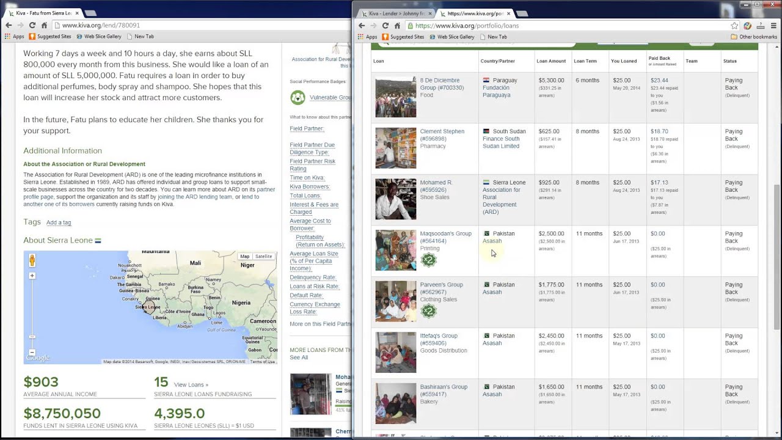Click green badge under Parveen's Group
Screen dimensions: 782x440
429,311
